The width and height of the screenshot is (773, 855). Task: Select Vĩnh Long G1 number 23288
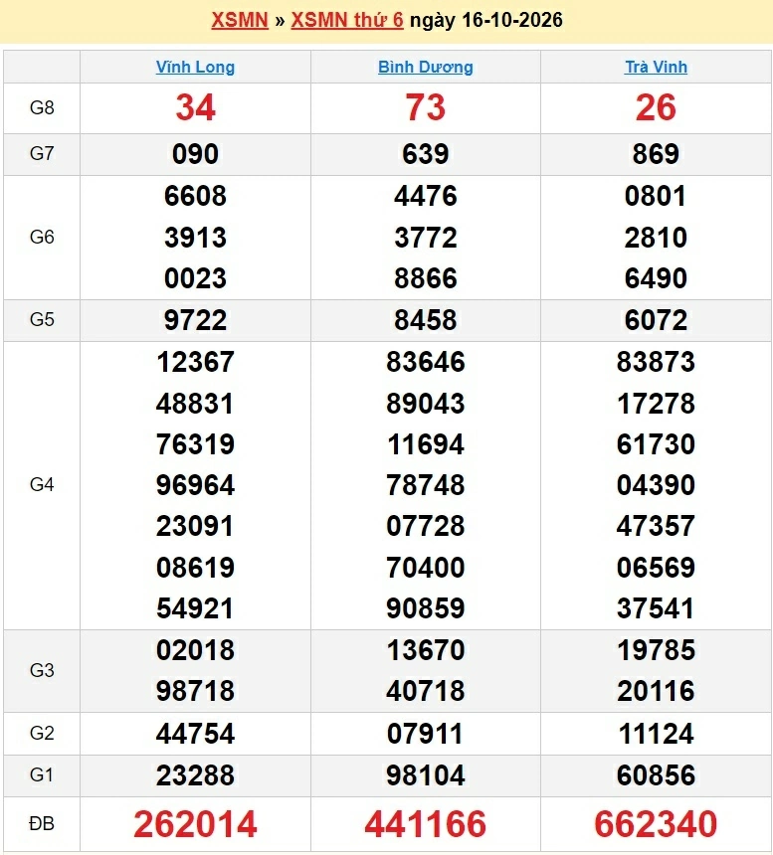[x=195, y=775]
